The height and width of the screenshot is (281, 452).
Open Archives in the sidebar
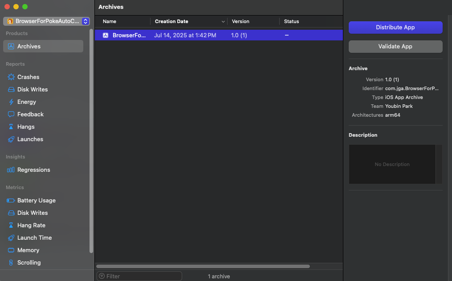pos(43,46)
